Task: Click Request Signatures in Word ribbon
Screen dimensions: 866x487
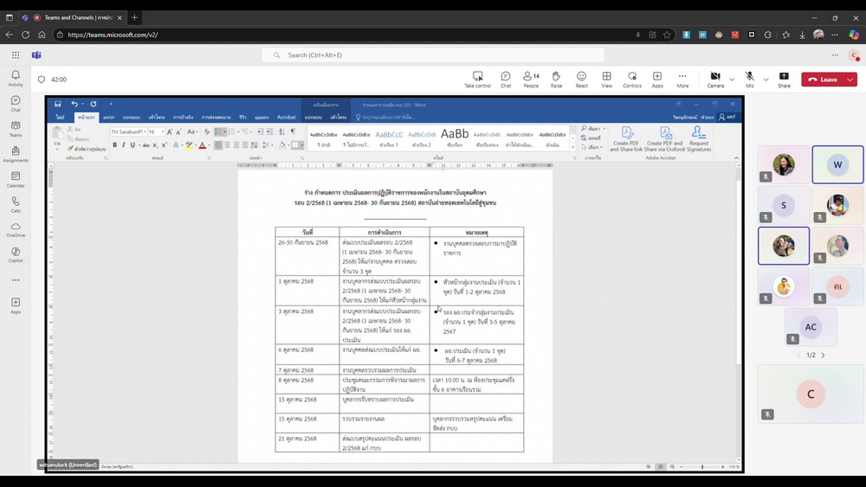Action: coord(699,139)
